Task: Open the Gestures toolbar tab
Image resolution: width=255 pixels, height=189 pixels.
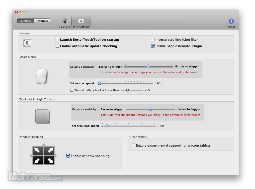Action: coord(64,23)
